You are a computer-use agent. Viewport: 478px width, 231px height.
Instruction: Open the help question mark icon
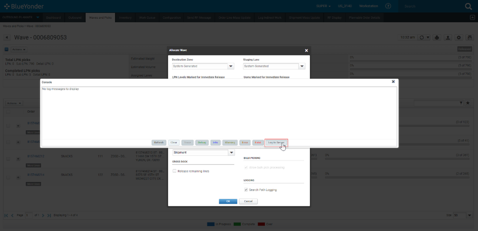(388, 6)
